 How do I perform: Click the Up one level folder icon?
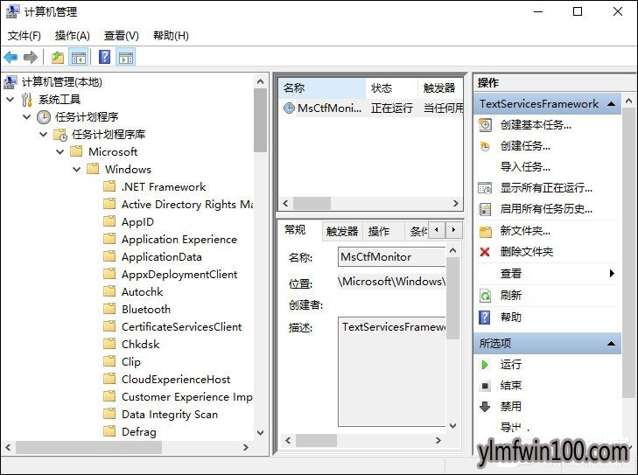pyautogui.click(x=58, y=58)
